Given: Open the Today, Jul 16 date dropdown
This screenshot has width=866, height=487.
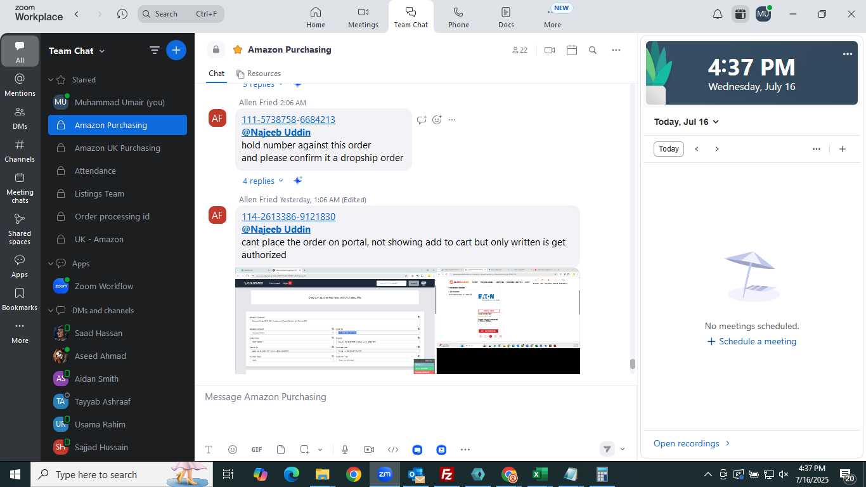Looking at the screenshot, I should [x=687, y=122].
